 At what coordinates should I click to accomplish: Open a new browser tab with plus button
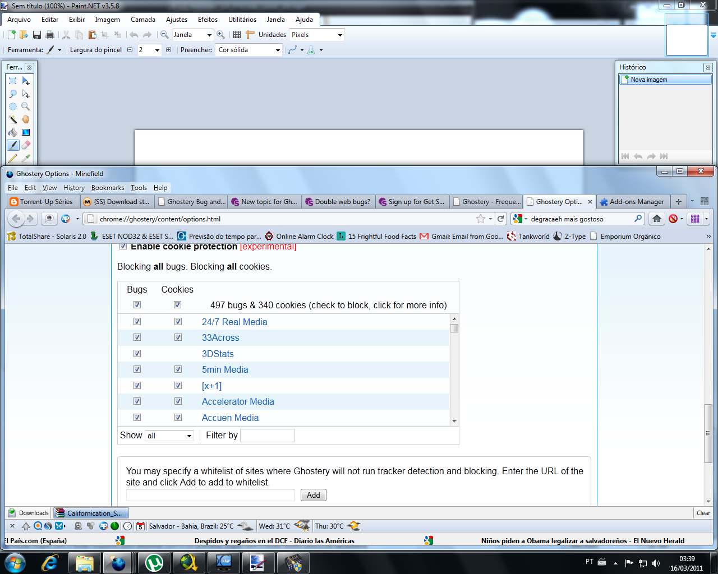tap(679, 202)
